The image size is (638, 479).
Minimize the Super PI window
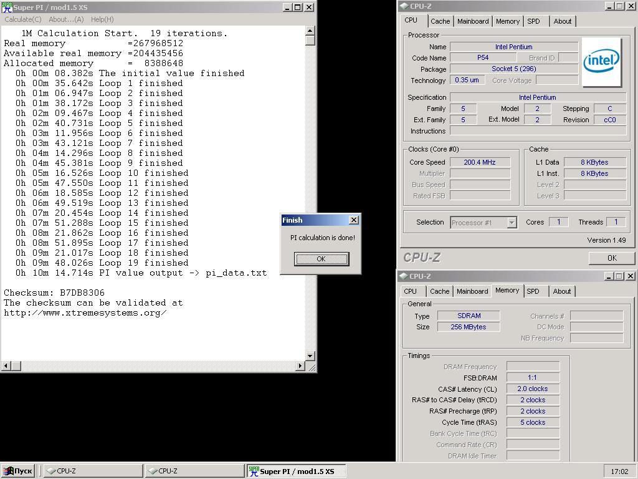[x=288, y=7]
